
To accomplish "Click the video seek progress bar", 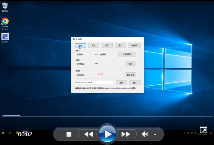I will [108, 116].
